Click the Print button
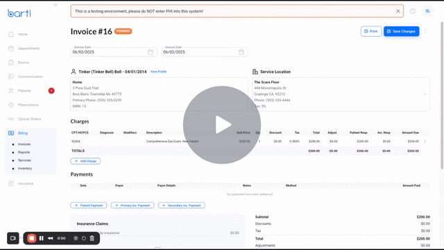Image resolution: width=444 pixels, height=250 pixels. tap(371, 31)
